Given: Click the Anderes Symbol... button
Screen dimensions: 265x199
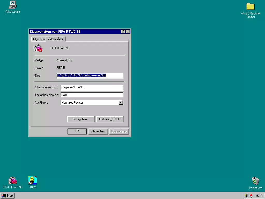Looking at the screenshot, I should click(x=110, y=119).
